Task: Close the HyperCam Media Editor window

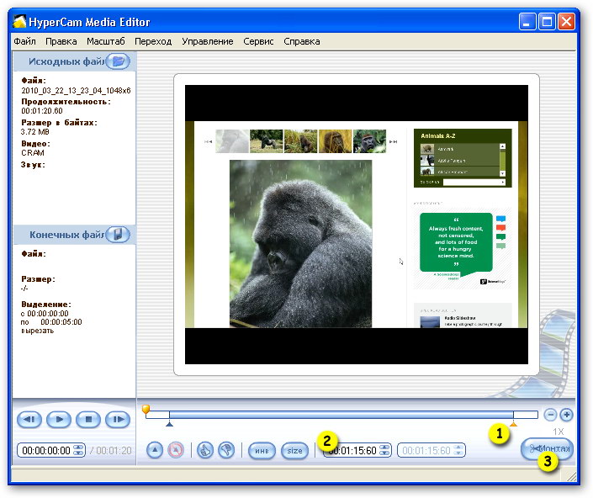Action: [566, 21]
